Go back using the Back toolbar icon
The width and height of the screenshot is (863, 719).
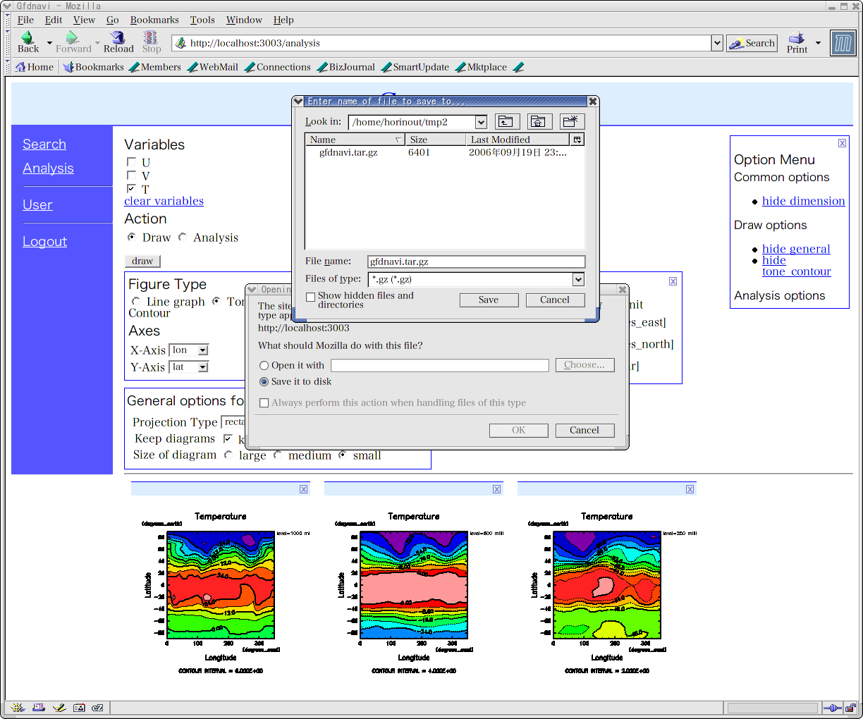(x=28, y=42)
